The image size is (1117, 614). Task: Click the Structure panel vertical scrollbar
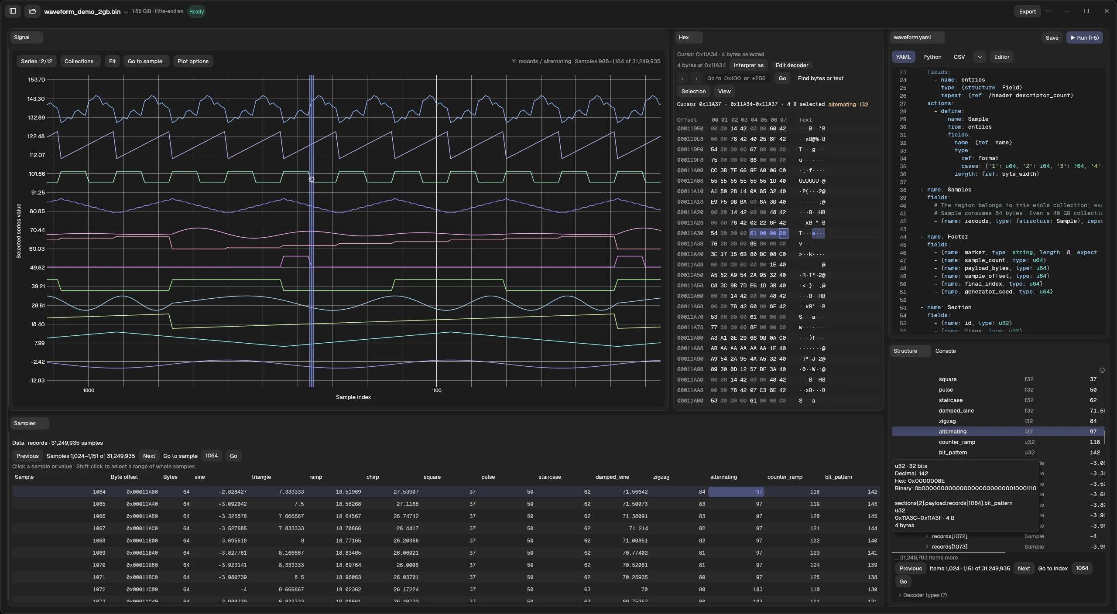pyautogui.click(x=1104, y=437)
